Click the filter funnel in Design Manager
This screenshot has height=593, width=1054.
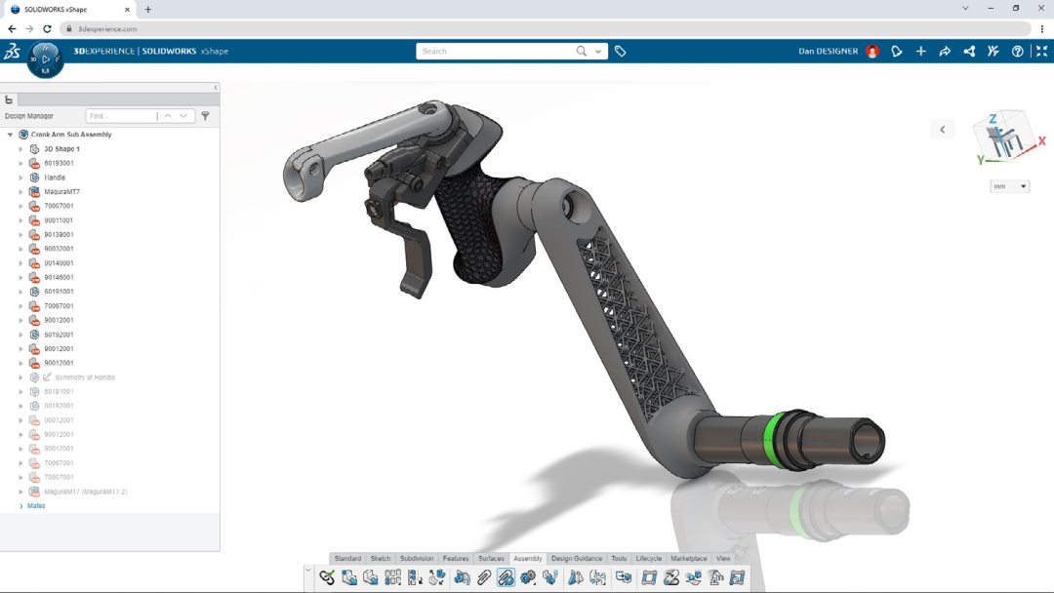click(205, 116)
